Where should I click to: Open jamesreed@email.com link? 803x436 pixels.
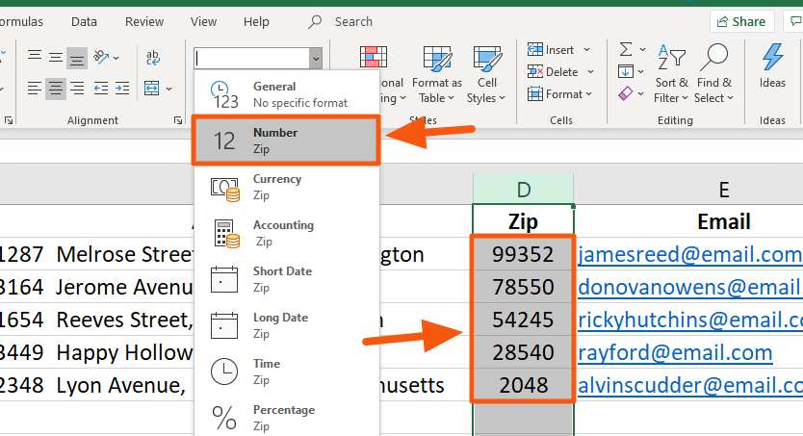(x=689, y=254)
